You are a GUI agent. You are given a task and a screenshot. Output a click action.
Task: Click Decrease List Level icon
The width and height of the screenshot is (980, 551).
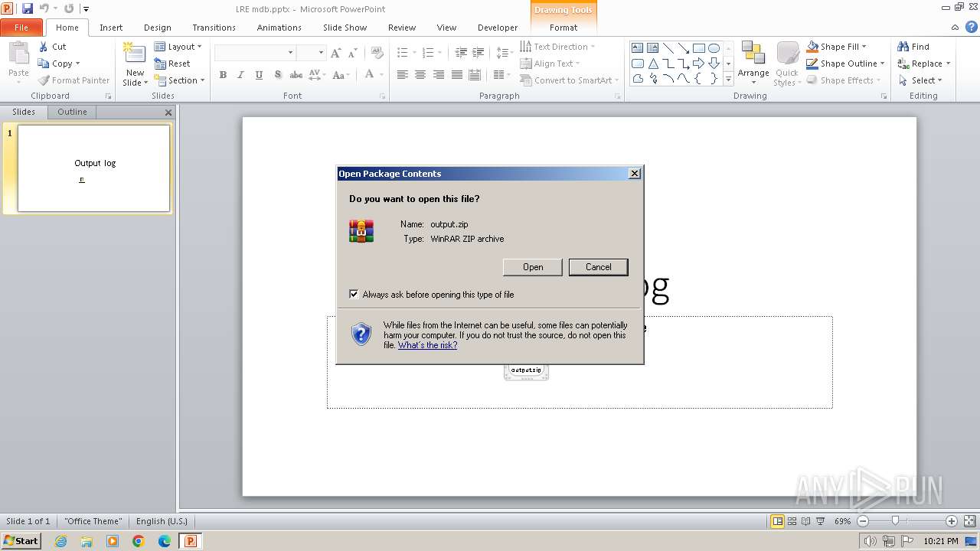click(460, 53)
